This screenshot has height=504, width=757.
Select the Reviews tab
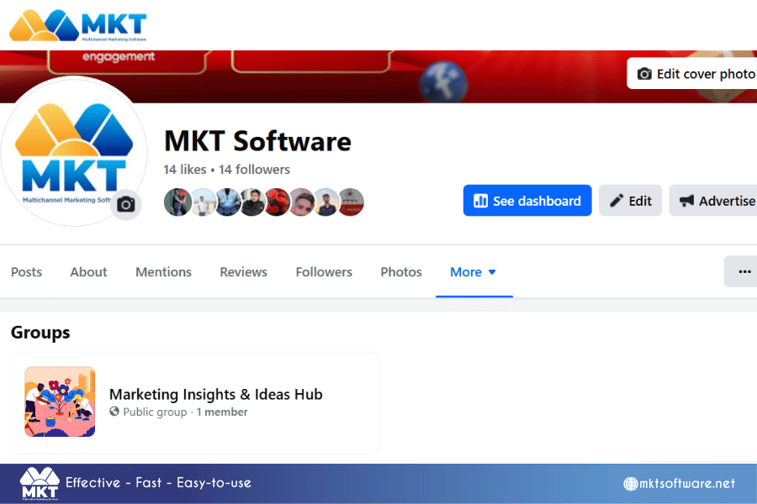(243, 272)
